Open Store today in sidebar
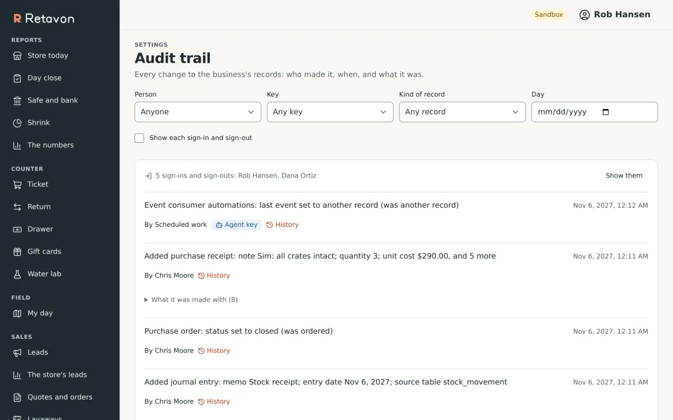 (59, 55)
